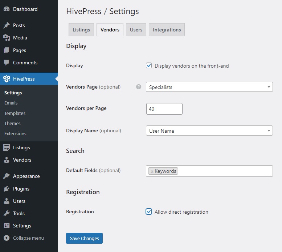282x252 pixels.
Task: Open the Emails submenu link
Action: 11,103
